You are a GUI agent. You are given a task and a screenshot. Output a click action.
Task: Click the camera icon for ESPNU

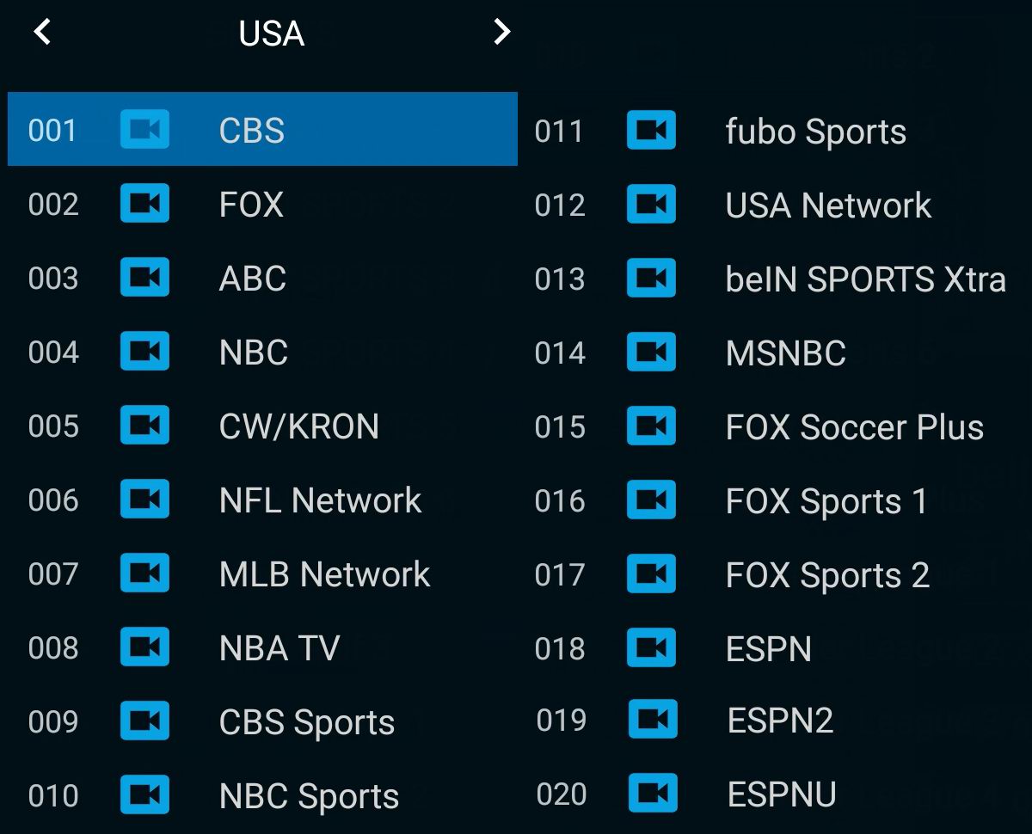click(x=652, y=796)
